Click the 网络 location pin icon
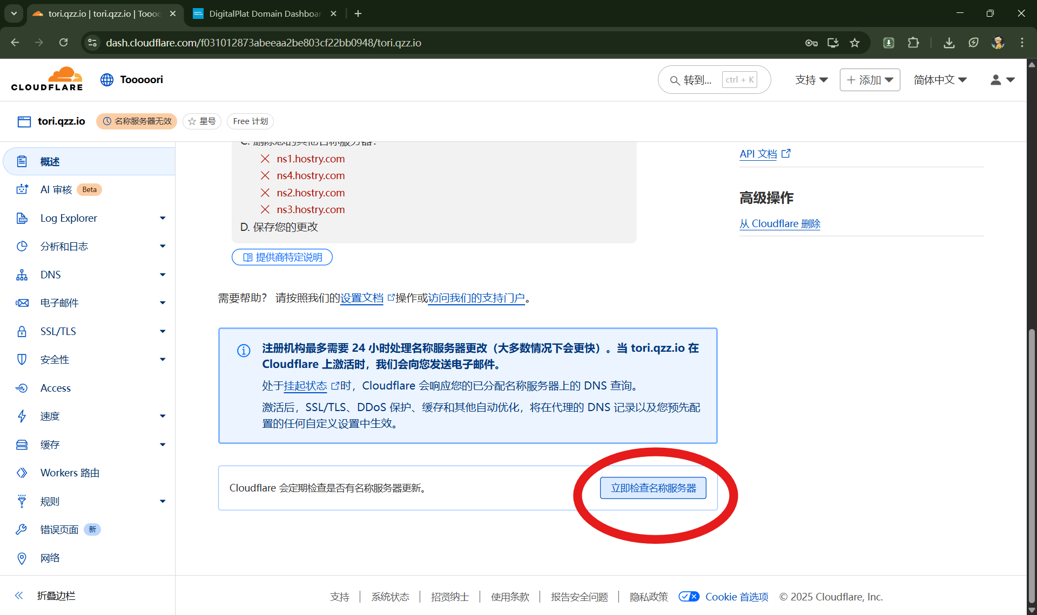 pos(22,558)
